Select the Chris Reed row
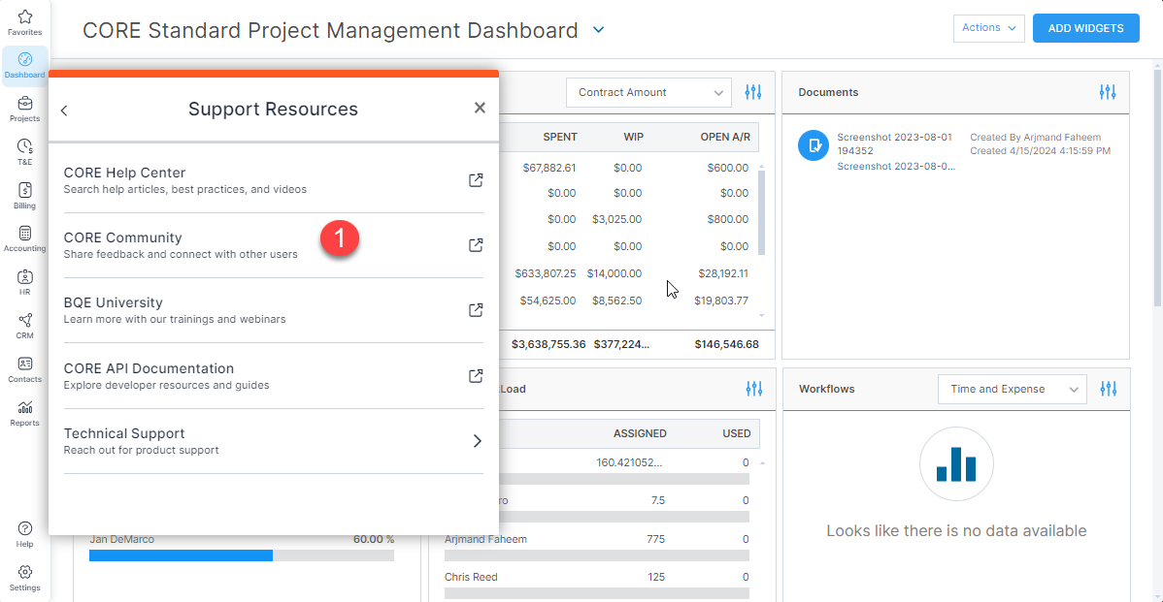 (597, 584)
